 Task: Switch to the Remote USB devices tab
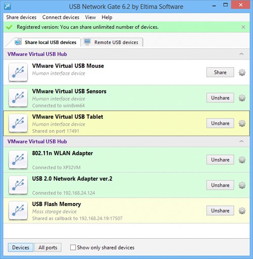[x=112, y=42]
